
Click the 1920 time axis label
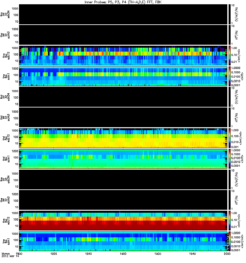click(x=158, y=253)
